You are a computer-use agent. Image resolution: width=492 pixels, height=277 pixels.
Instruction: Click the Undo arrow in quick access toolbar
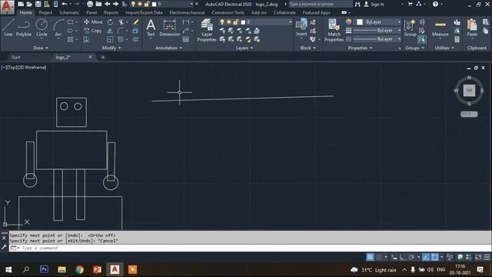pos(64,4)
